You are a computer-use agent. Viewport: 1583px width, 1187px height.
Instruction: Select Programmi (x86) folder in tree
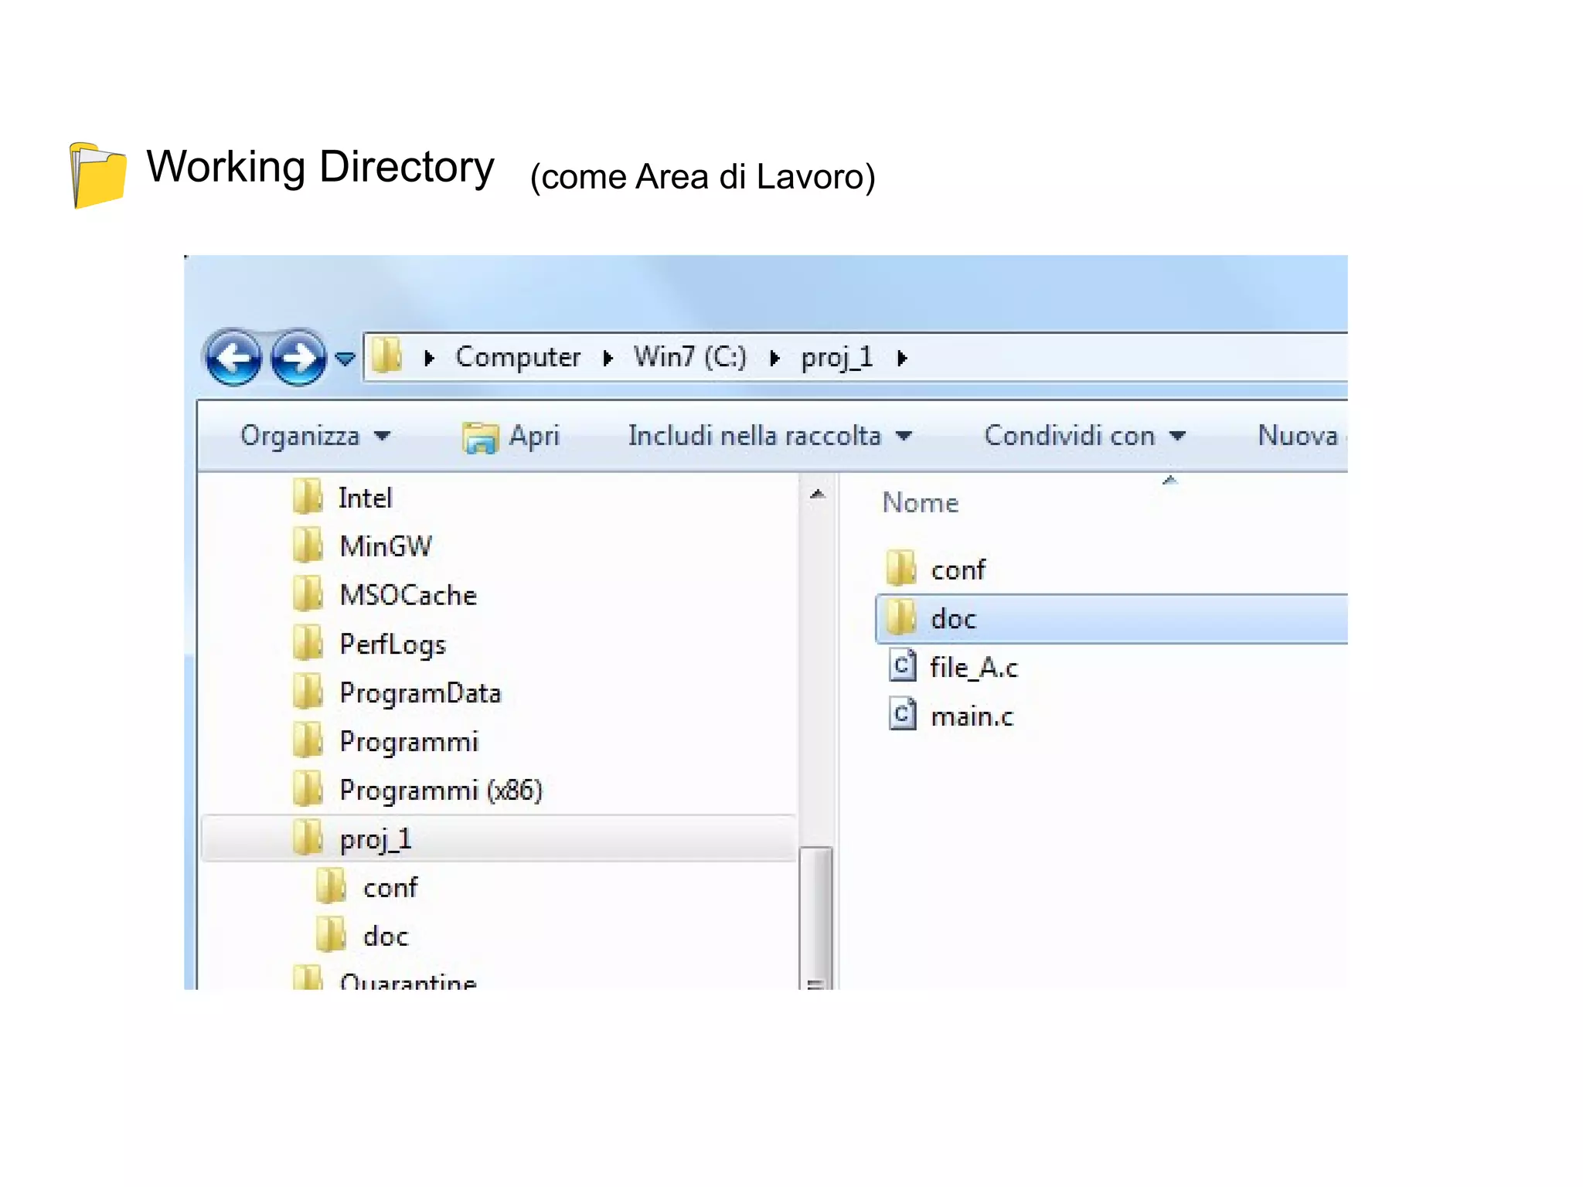441,791
